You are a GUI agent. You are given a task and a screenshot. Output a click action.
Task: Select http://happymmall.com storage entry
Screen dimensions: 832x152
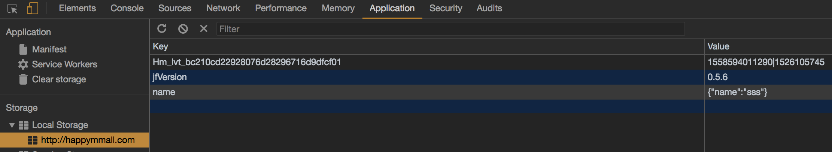88,140
